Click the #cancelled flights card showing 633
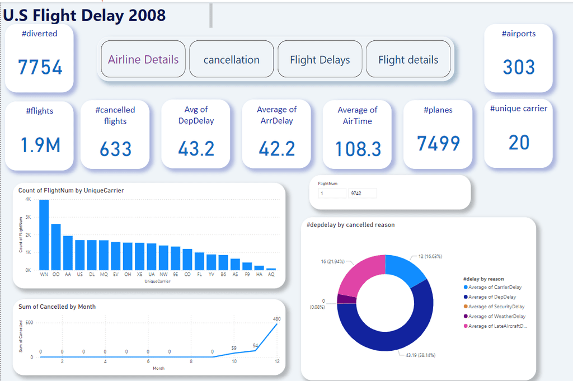The height and width of the screenshot is (381, 573). (x=115, y=134)
